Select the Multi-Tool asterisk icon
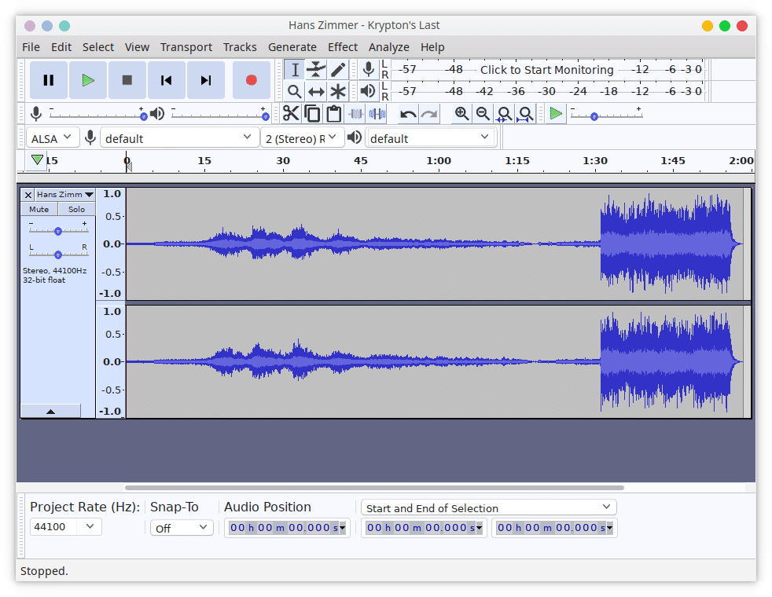Screen dimensions: 772x597 point(338,91)
